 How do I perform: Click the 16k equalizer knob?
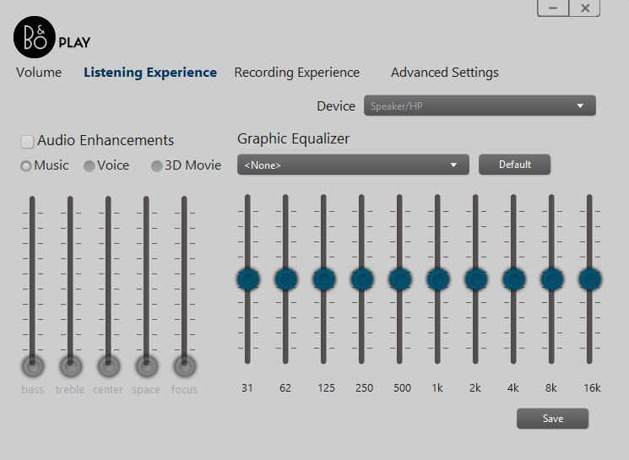(590, 279)
